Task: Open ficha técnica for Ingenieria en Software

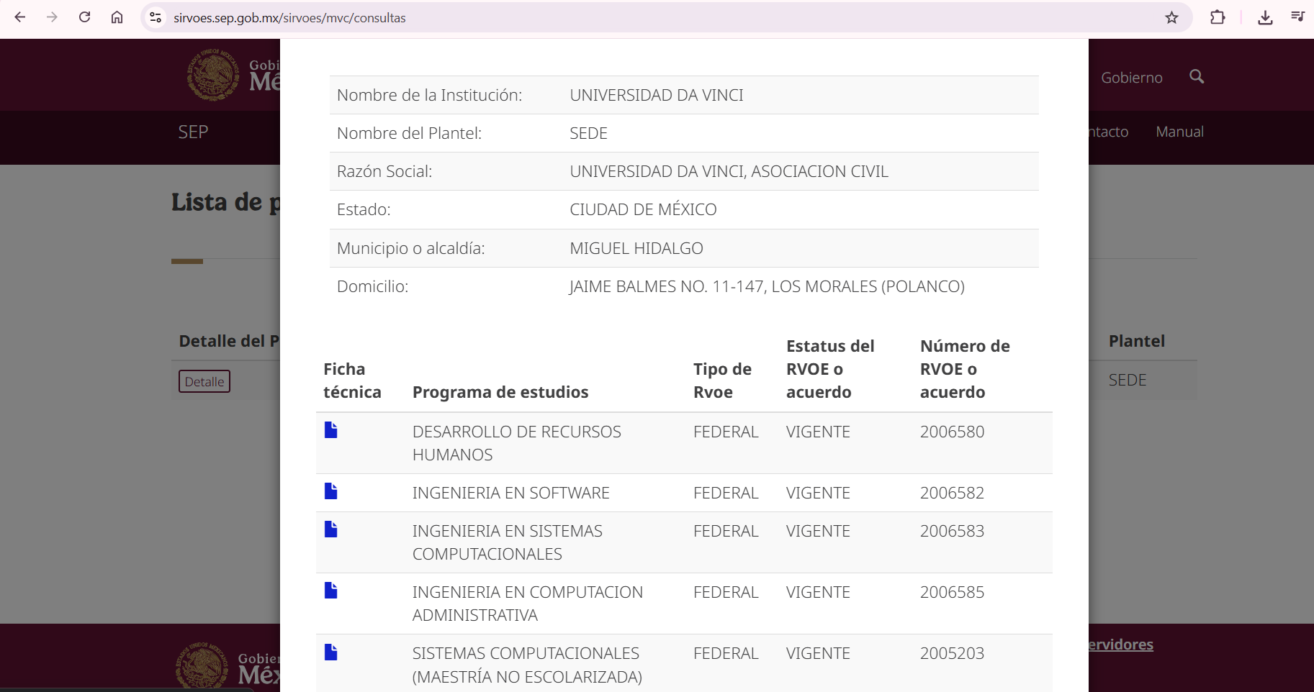Action: pyautogui.click(x=330, y=491)
